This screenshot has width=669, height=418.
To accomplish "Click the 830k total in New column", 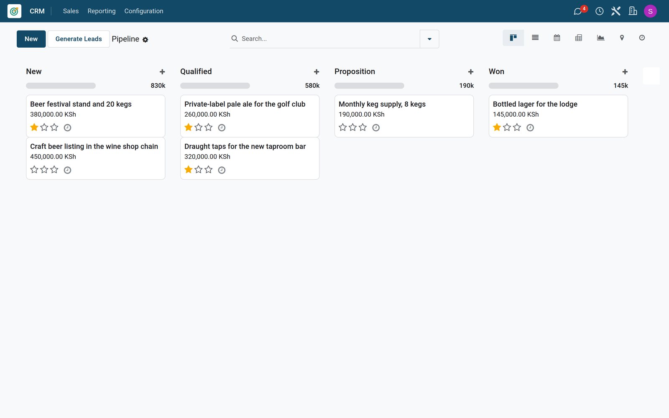I will click(x=158, y=86).
